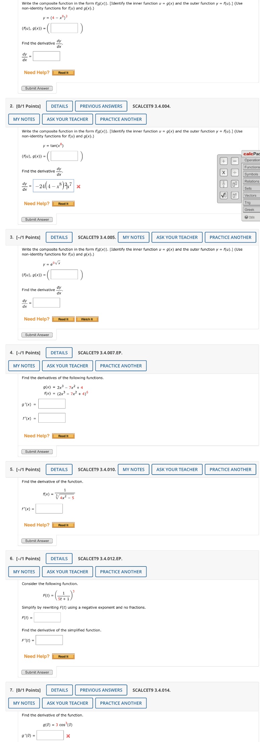Viewport: 260px width, 742px height.
Task: Click Read It under question 5
Action: pyautogui.click(x=63, y=525)
